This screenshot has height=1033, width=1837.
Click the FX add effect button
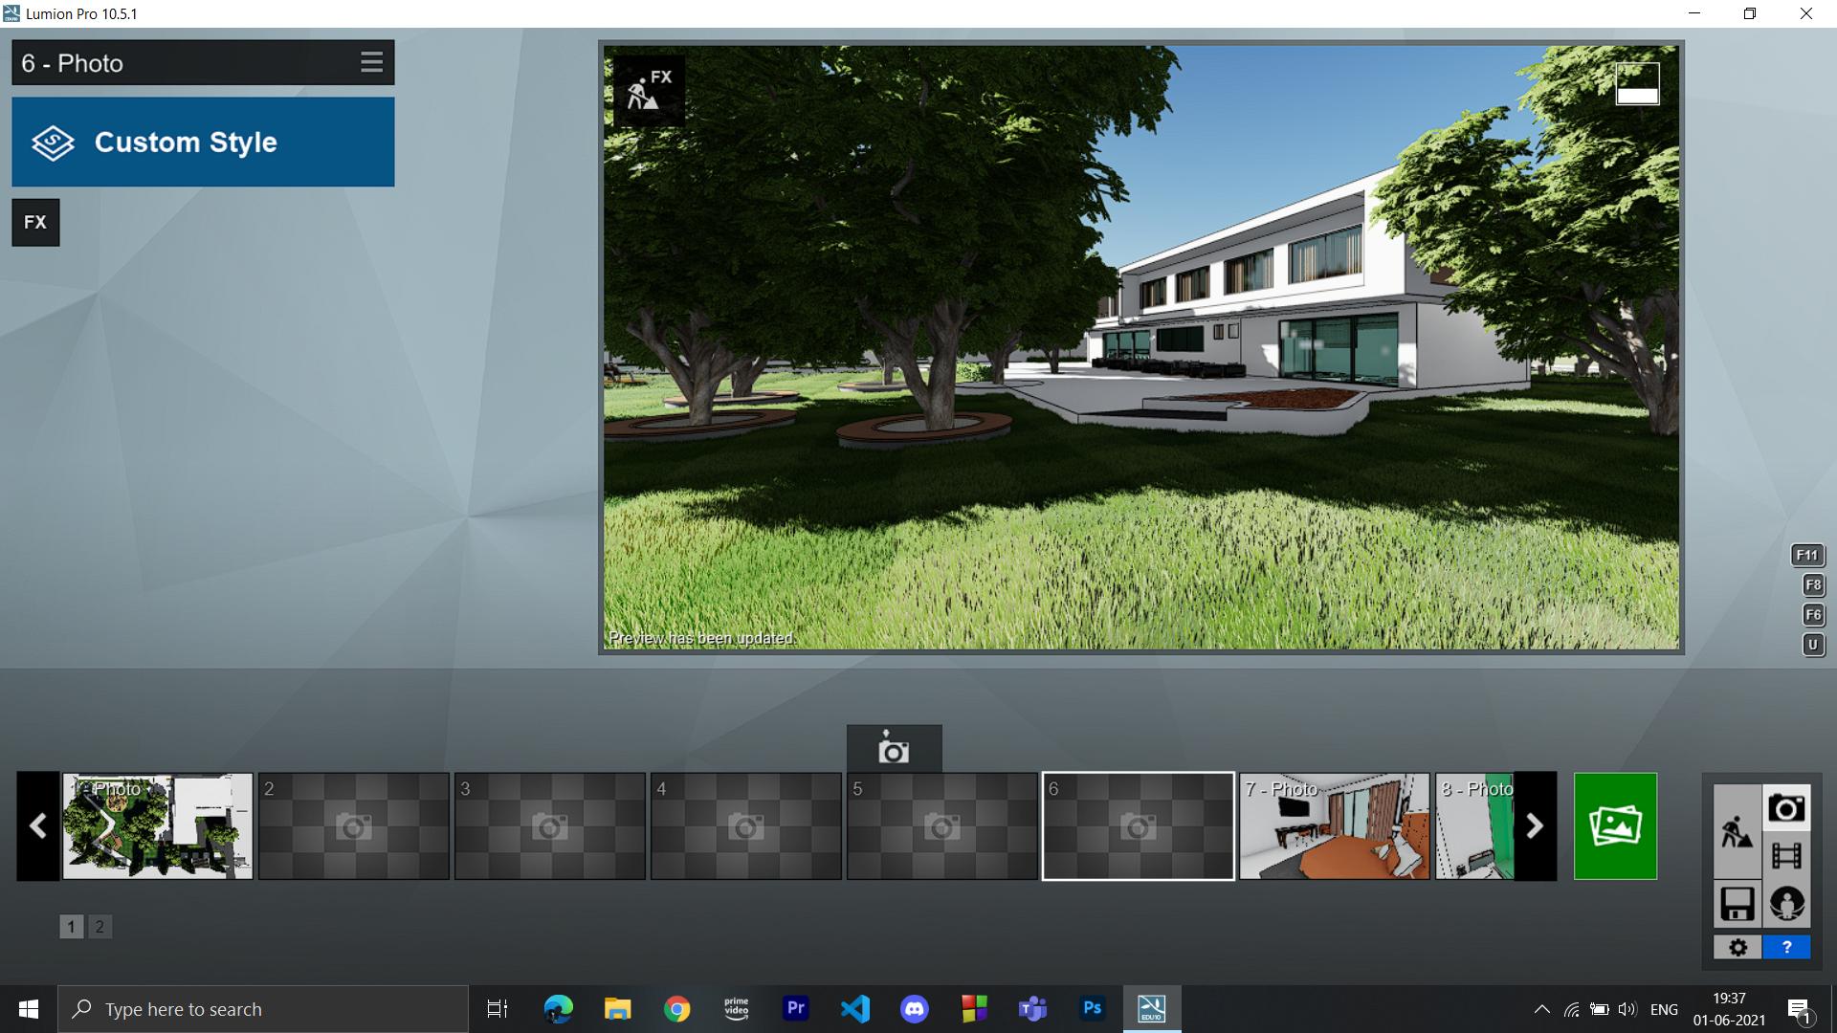tap(35, 223)
